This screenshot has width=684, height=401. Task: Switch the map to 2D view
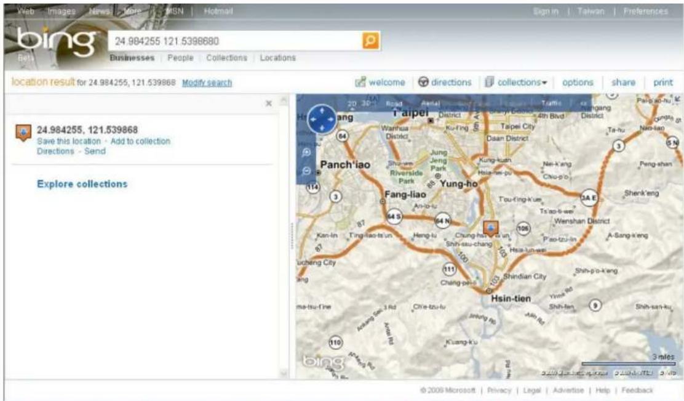(352, 103)
